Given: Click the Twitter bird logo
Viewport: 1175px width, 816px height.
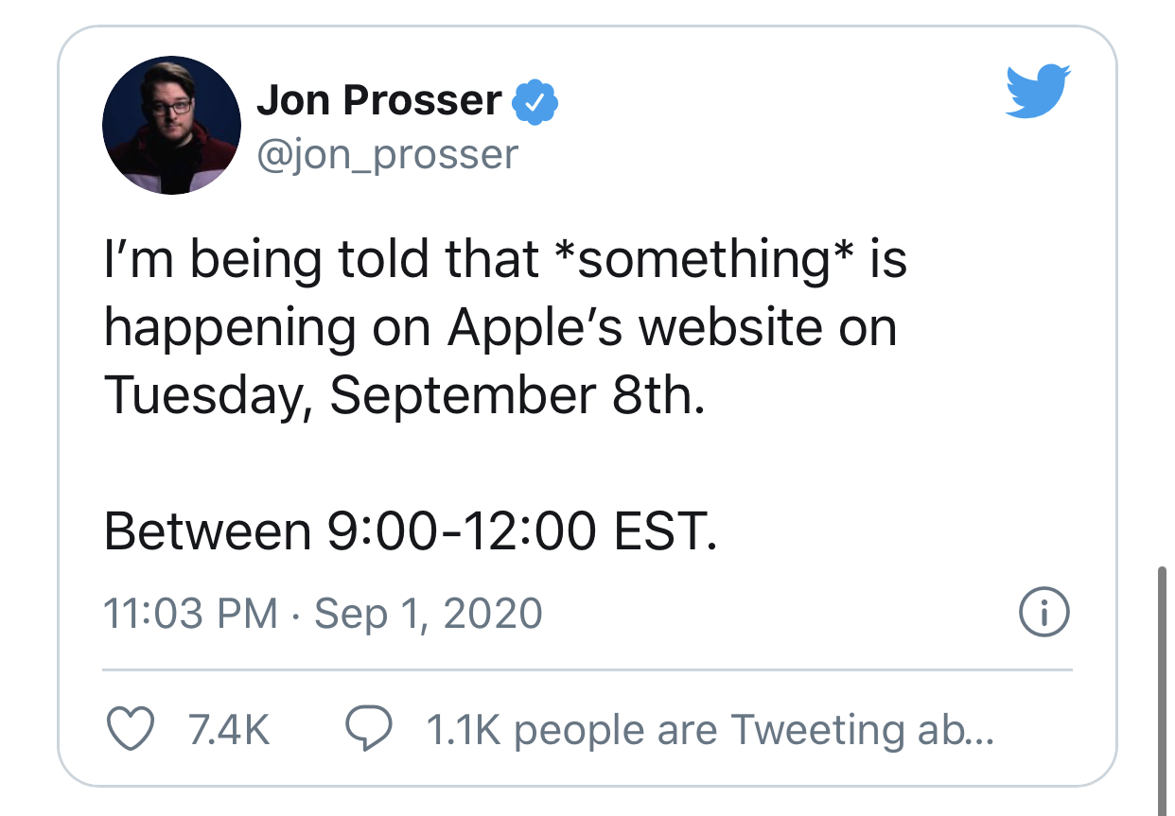Looking at the screenshot, I should 1037,91.
